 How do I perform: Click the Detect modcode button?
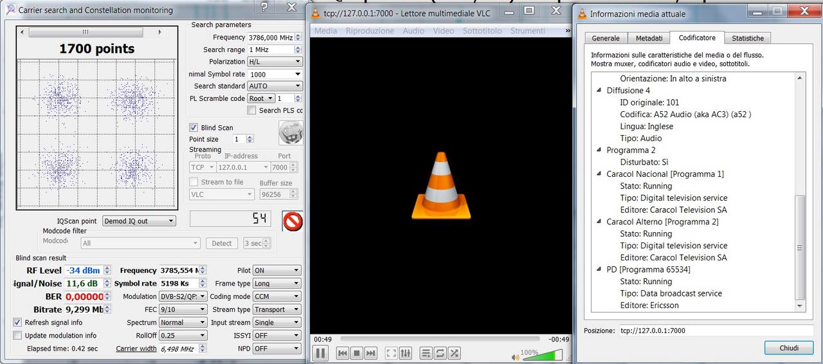pyautogui.click(x=222, y=243)
